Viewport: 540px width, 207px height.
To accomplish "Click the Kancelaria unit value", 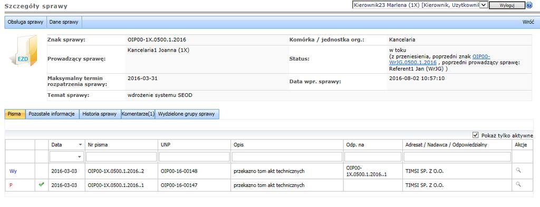I will click(x=402, y=40).
